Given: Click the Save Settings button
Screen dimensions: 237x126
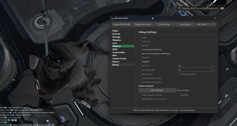Looking at the screenshot, I should click(x=164, y=24).
